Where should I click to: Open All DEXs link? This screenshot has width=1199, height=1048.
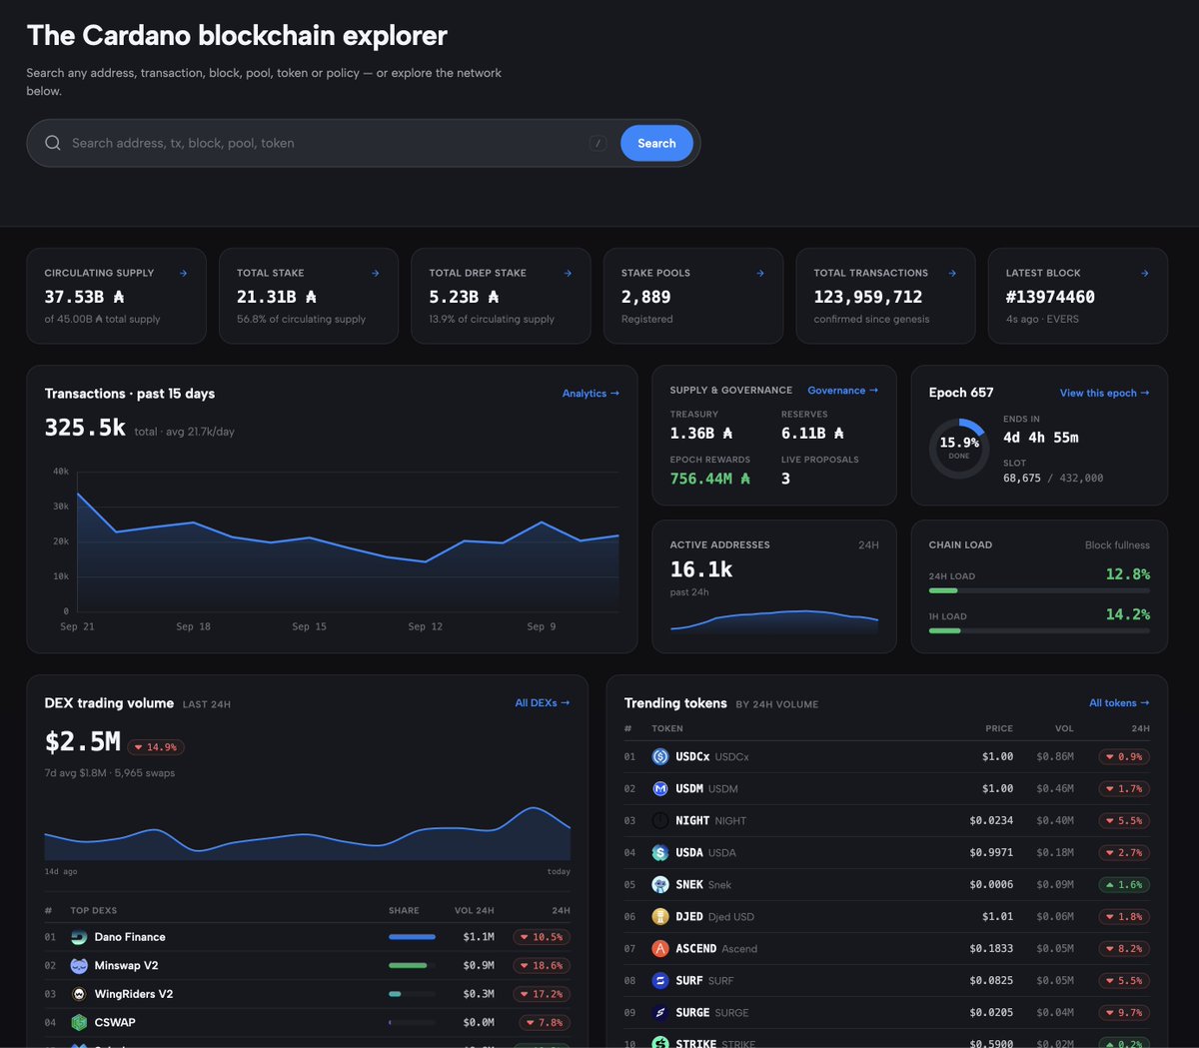[543, 703]
